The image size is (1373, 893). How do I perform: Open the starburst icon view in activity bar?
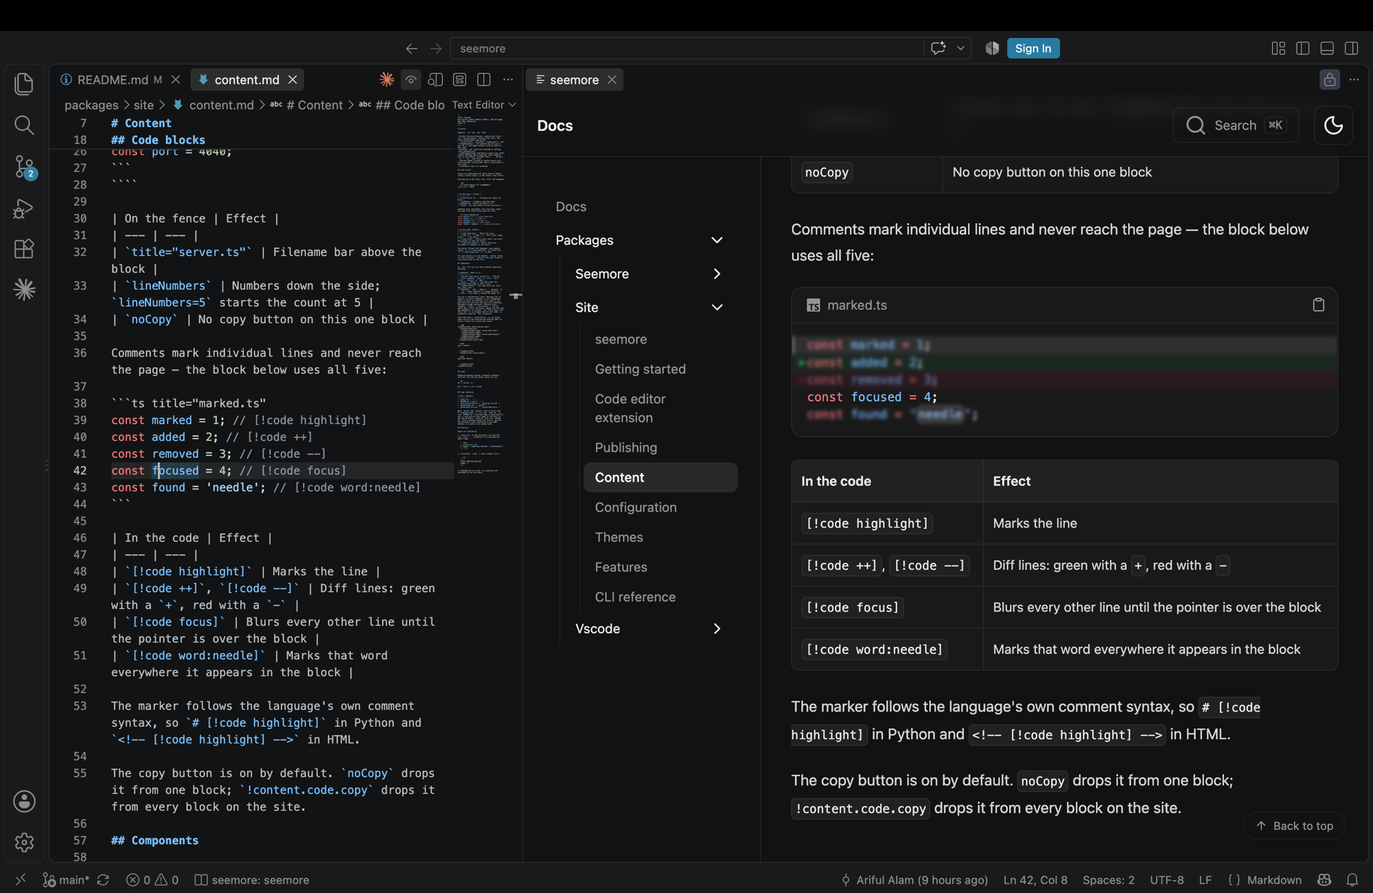[24, 290]
